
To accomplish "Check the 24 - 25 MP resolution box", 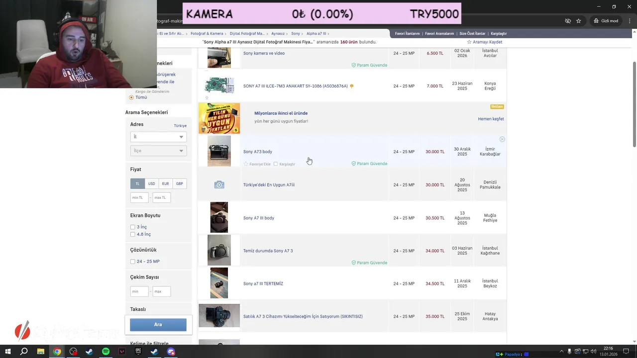I will point(133,262).
